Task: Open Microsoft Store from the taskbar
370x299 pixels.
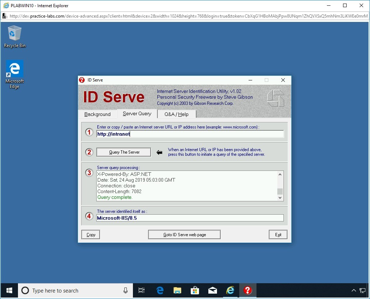Action: pos(195,290)
